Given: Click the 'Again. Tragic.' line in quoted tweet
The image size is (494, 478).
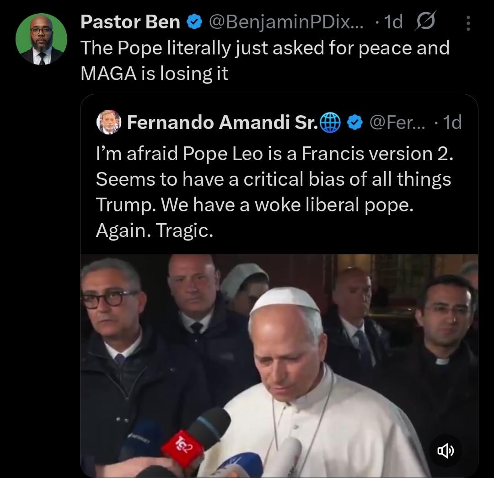Looking at the screenshot, I should point(154,231).
